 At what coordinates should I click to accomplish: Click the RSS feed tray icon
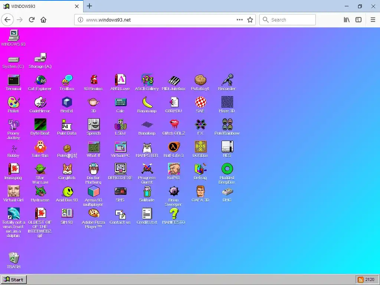click(361, 280)
